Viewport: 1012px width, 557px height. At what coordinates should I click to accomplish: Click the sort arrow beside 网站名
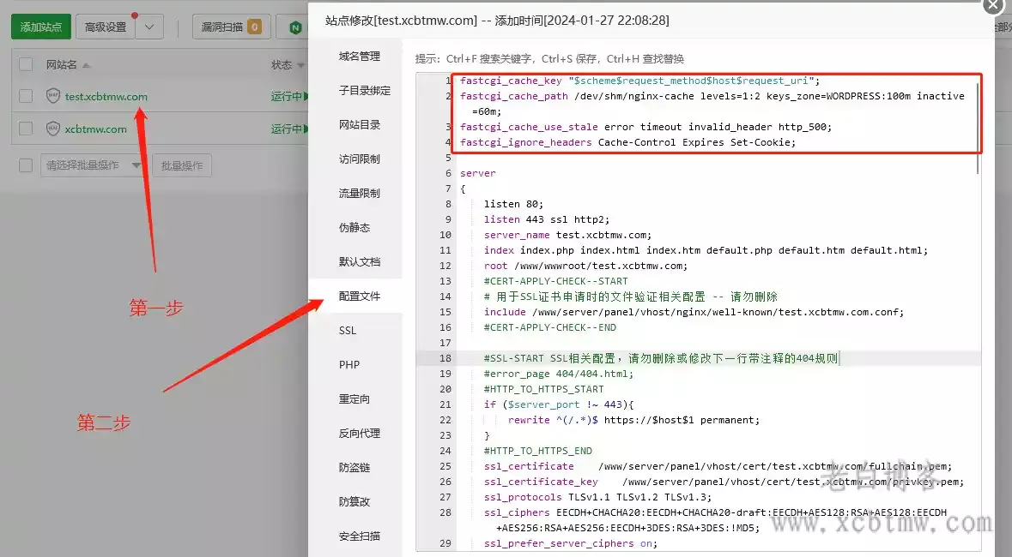pyautogui.click(x=85, y=66)
